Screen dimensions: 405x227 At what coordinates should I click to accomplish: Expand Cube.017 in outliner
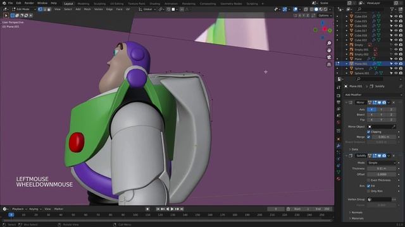tap(347, 31)
